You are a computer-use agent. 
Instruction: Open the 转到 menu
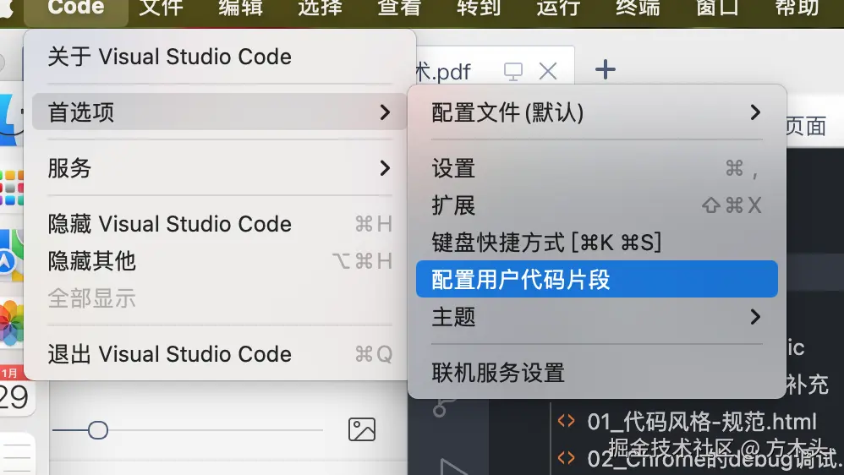[x=479, y=8]
